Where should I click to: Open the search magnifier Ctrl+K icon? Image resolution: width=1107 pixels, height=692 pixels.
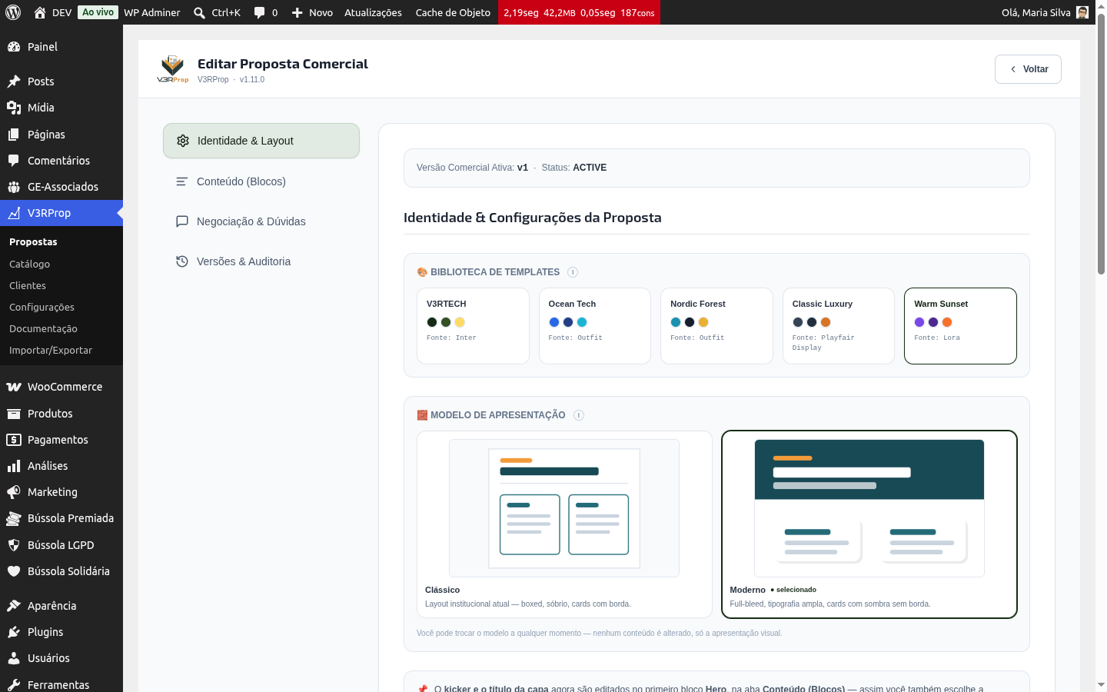[200, 12]
